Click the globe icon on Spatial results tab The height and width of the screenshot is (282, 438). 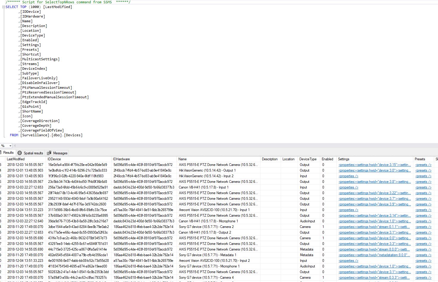pyautogui.click(x=20, y=153)
